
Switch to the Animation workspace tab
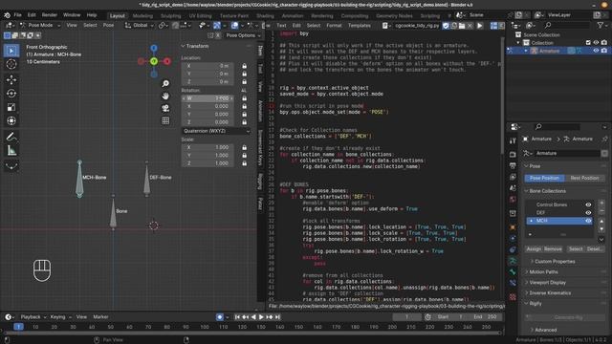(x=293, y=15)
